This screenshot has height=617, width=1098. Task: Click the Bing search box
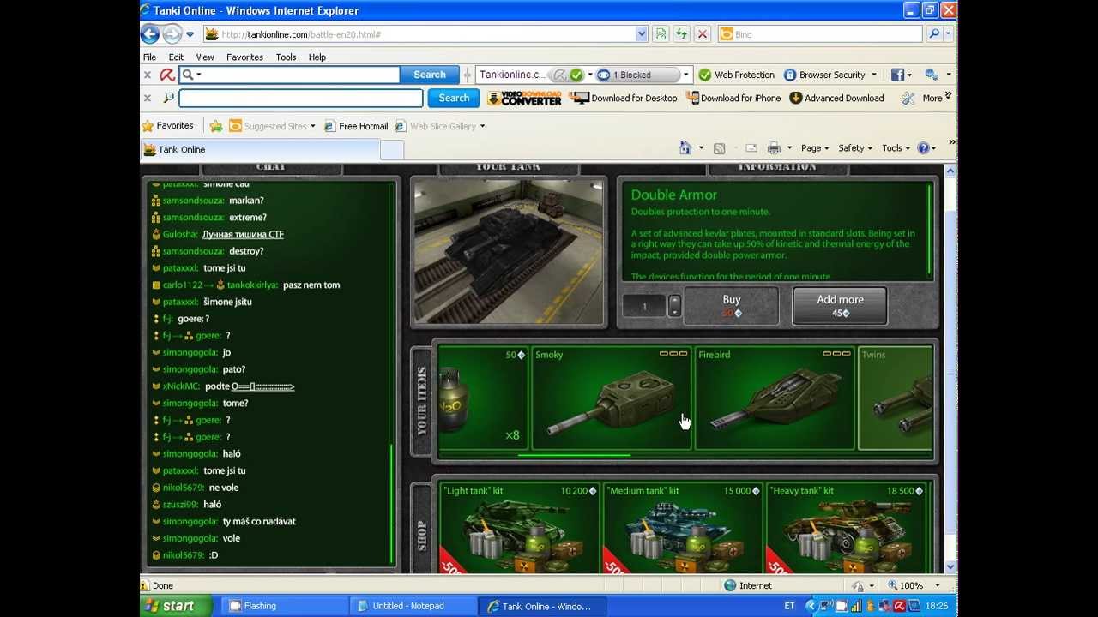point(821,34)
